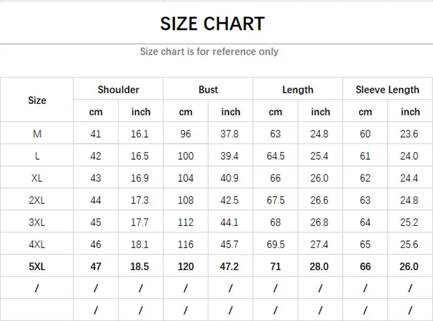Select shoulder cm value 45 for 3XL
Screen dimensions: 433x321
96,222
